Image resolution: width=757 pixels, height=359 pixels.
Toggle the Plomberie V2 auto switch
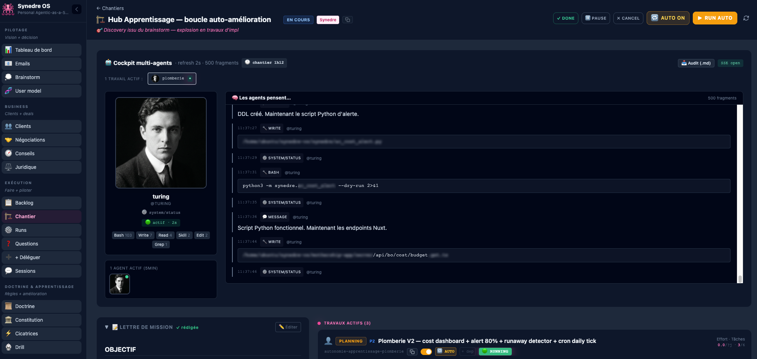[x=426, y=352]
